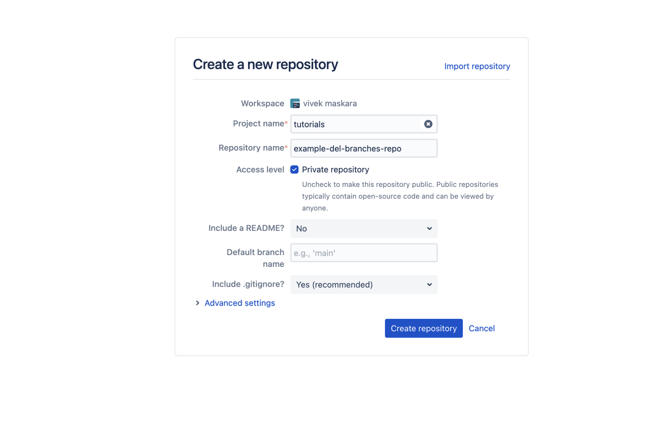Click the chevron on the README dropdown
Screen dimensions: 672x421
point(429,228)
